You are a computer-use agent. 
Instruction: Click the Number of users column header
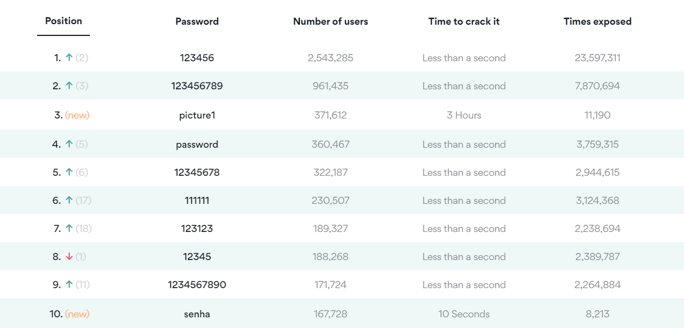tap(331, 22)
